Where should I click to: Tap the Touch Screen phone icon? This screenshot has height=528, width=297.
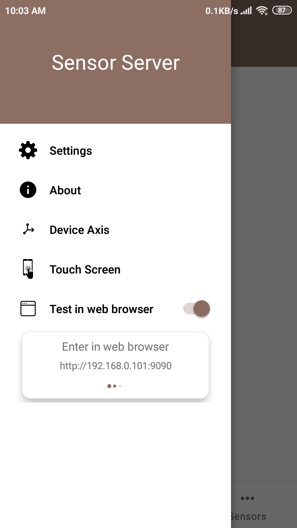pyautogui.click(x=28, y=269)
